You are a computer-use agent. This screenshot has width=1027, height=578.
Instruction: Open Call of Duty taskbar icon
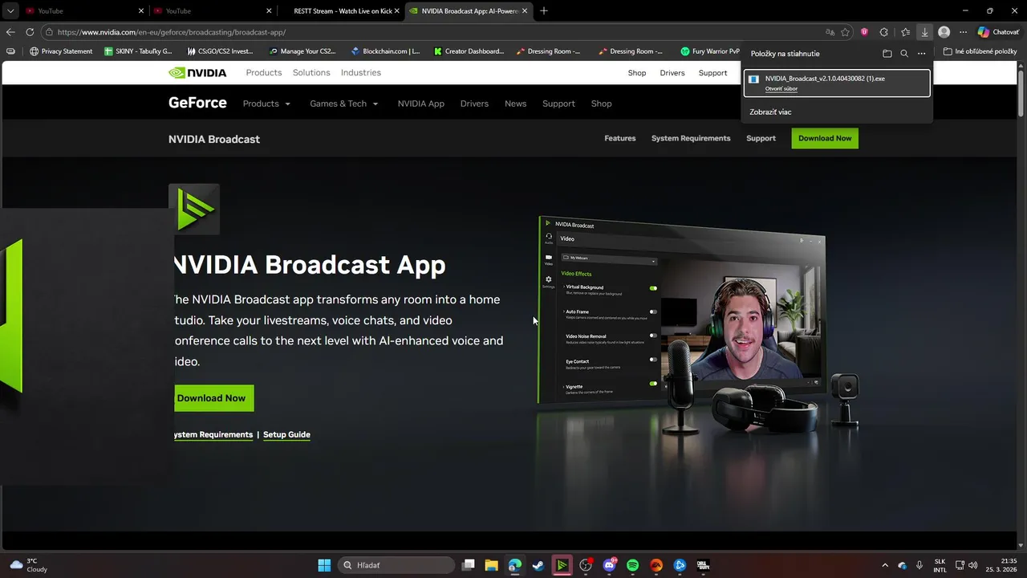pyautogui.click(x=703, y=565)
